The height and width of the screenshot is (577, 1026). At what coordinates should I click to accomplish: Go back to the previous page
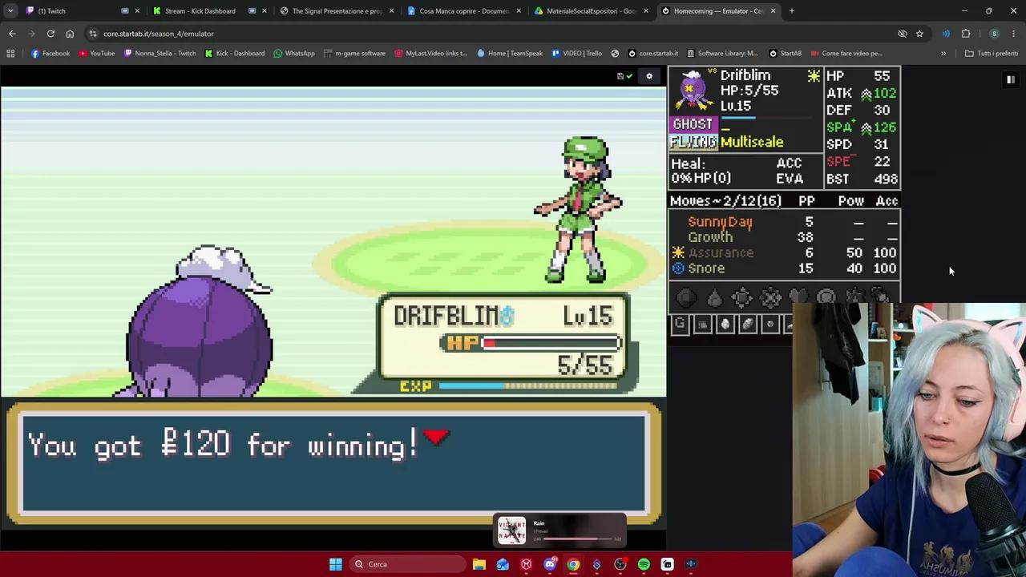[12, 34]
